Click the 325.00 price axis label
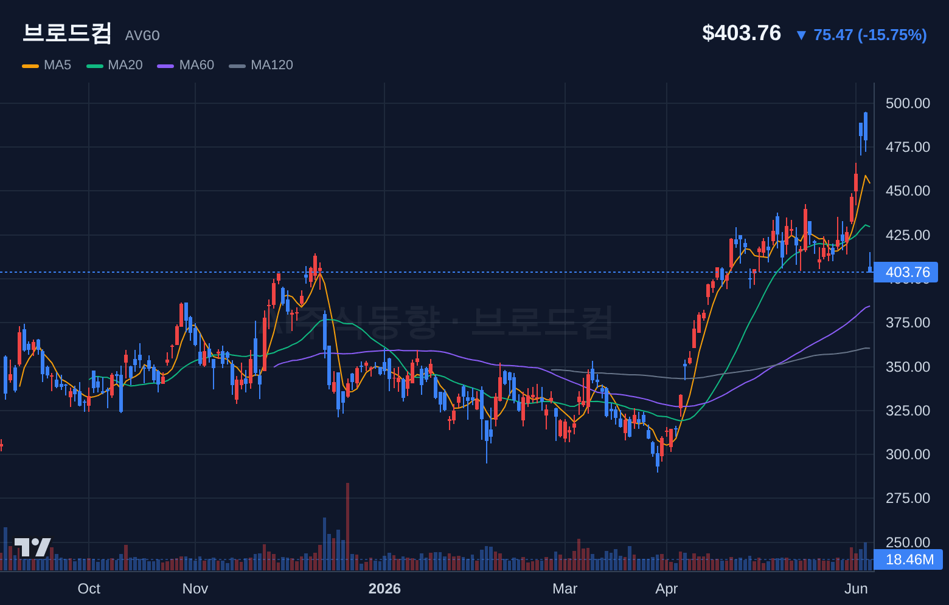 click(x=908, y=411)
